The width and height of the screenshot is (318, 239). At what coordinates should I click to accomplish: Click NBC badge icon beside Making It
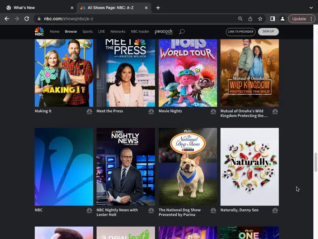pos(89,111)
